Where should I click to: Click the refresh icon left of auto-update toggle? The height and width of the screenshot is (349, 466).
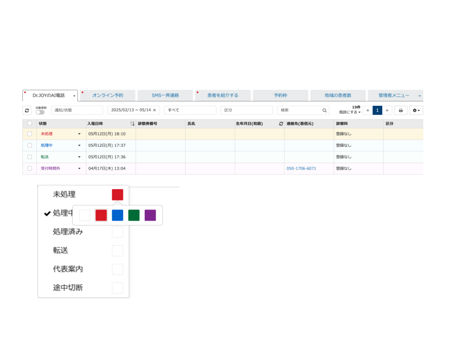[x=27, y=110]
